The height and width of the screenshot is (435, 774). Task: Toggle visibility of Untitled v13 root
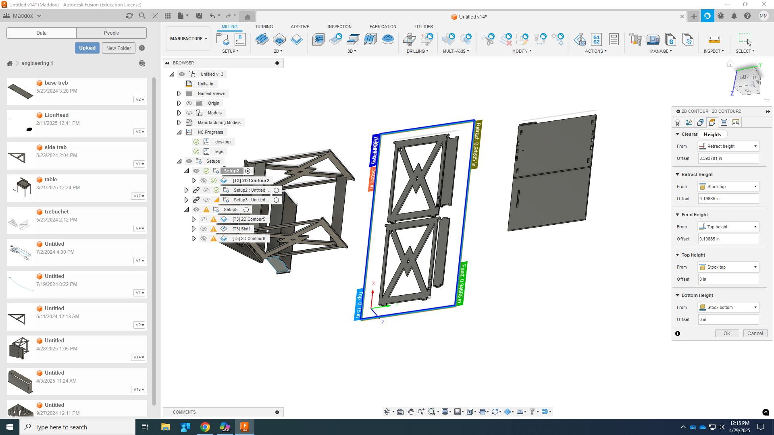pyautogui.click(x=182, y=74)
